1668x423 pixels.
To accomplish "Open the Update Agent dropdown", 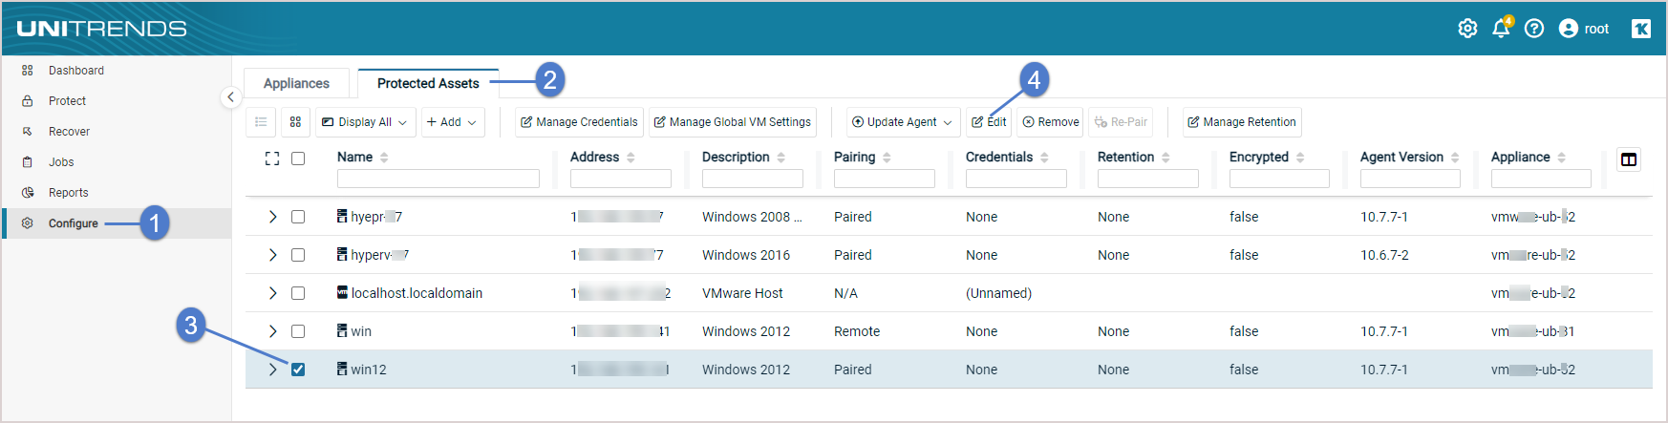I will click(x=903, y=122).
